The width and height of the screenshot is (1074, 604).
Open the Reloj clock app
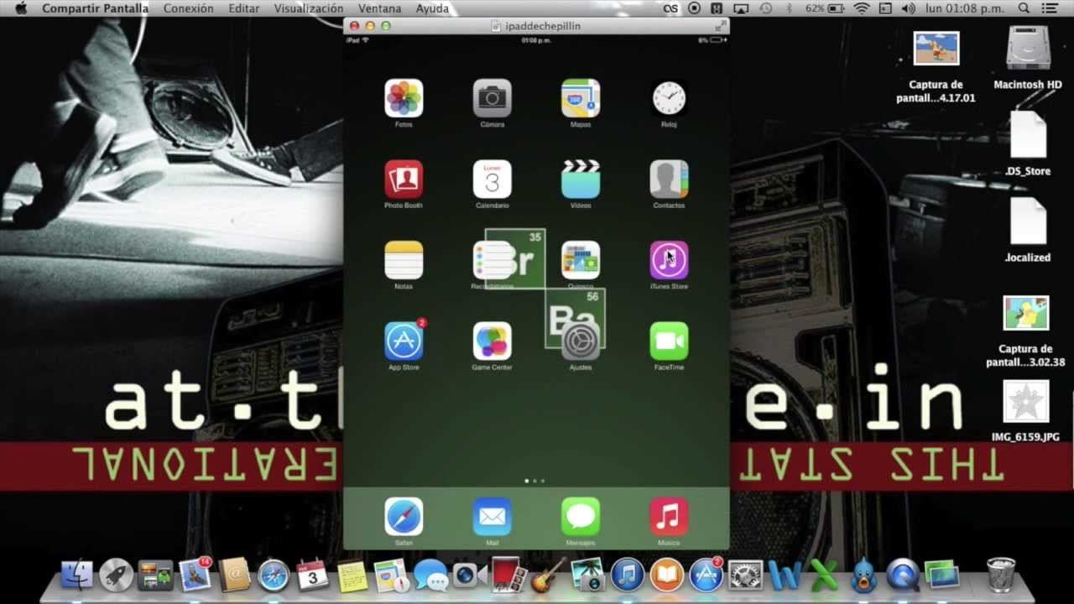669,98
